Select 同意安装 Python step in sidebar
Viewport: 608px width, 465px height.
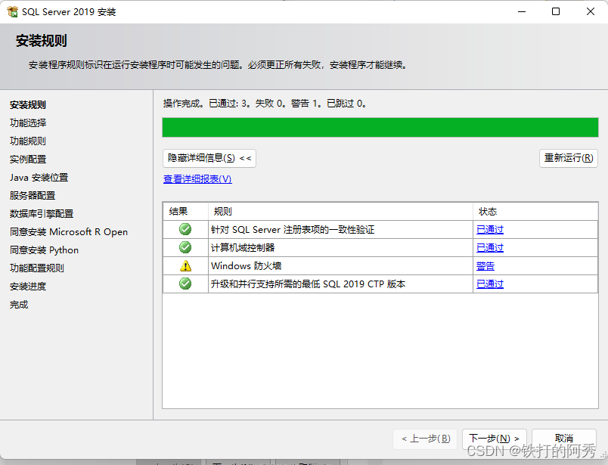tap(44, 250)
